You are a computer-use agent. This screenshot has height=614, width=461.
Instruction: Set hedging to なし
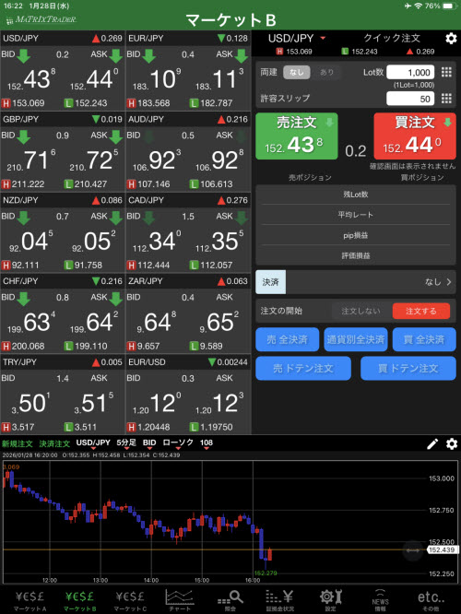pos(297,72)
